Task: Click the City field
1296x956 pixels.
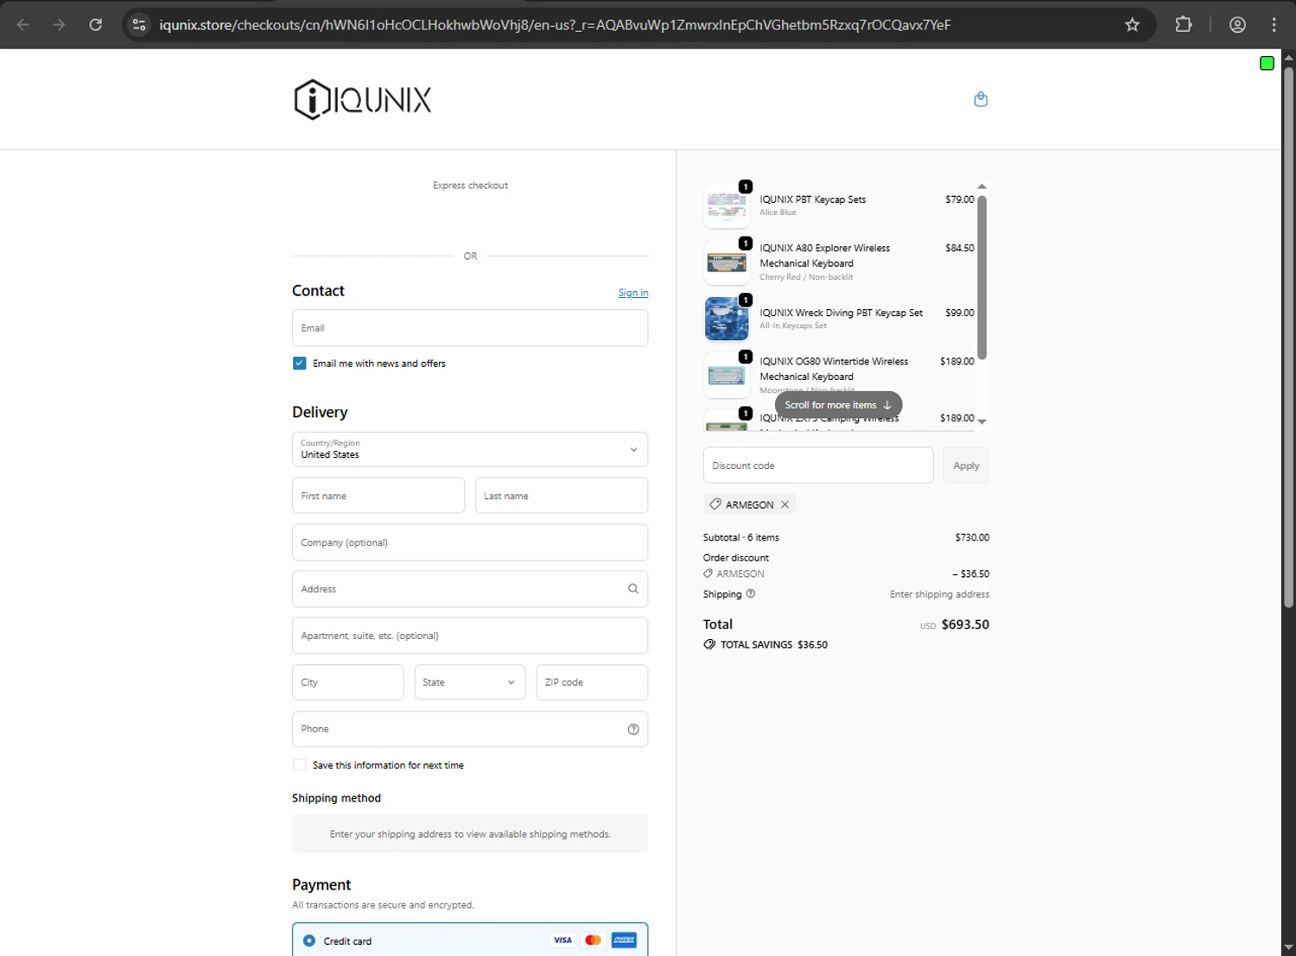Action: [x=347, y=682]
